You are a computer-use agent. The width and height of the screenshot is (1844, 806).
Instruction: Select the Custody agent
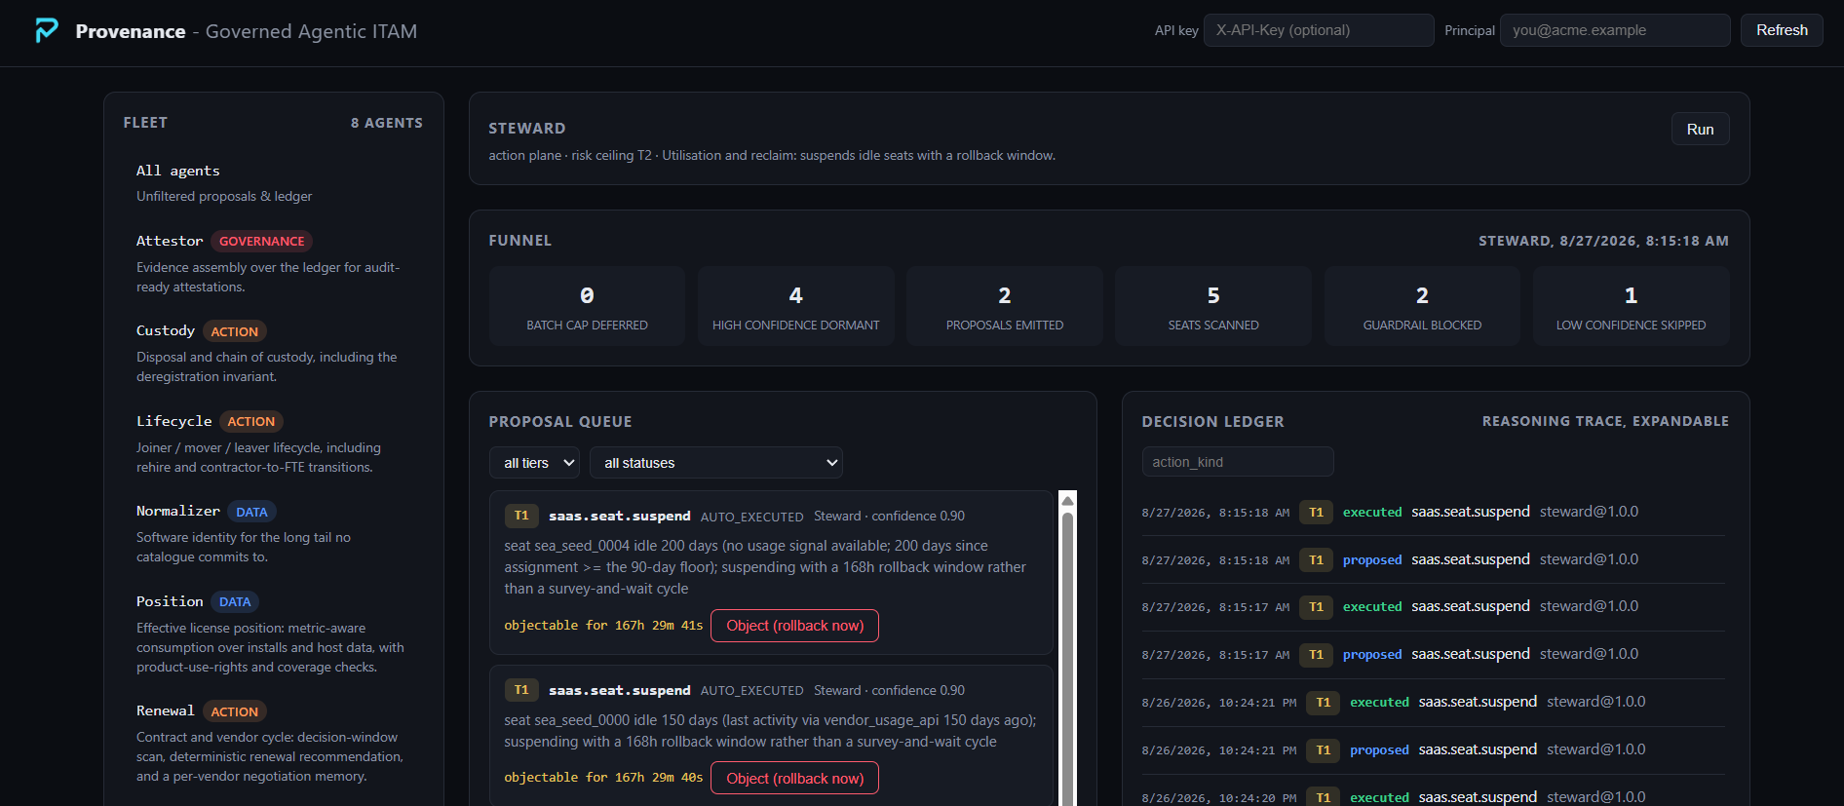273,353
